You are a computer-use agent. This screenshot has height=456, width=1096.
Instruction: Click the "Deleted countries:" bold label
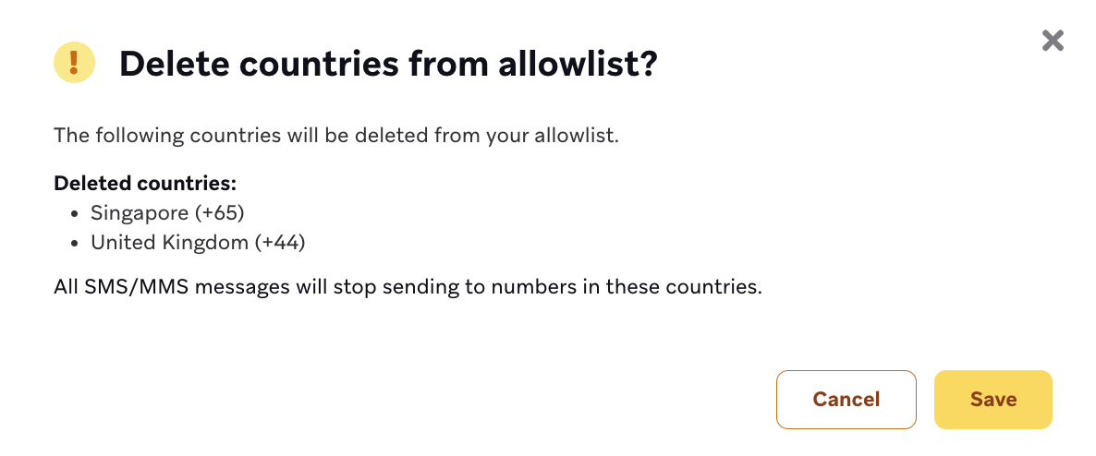point(145,183)
